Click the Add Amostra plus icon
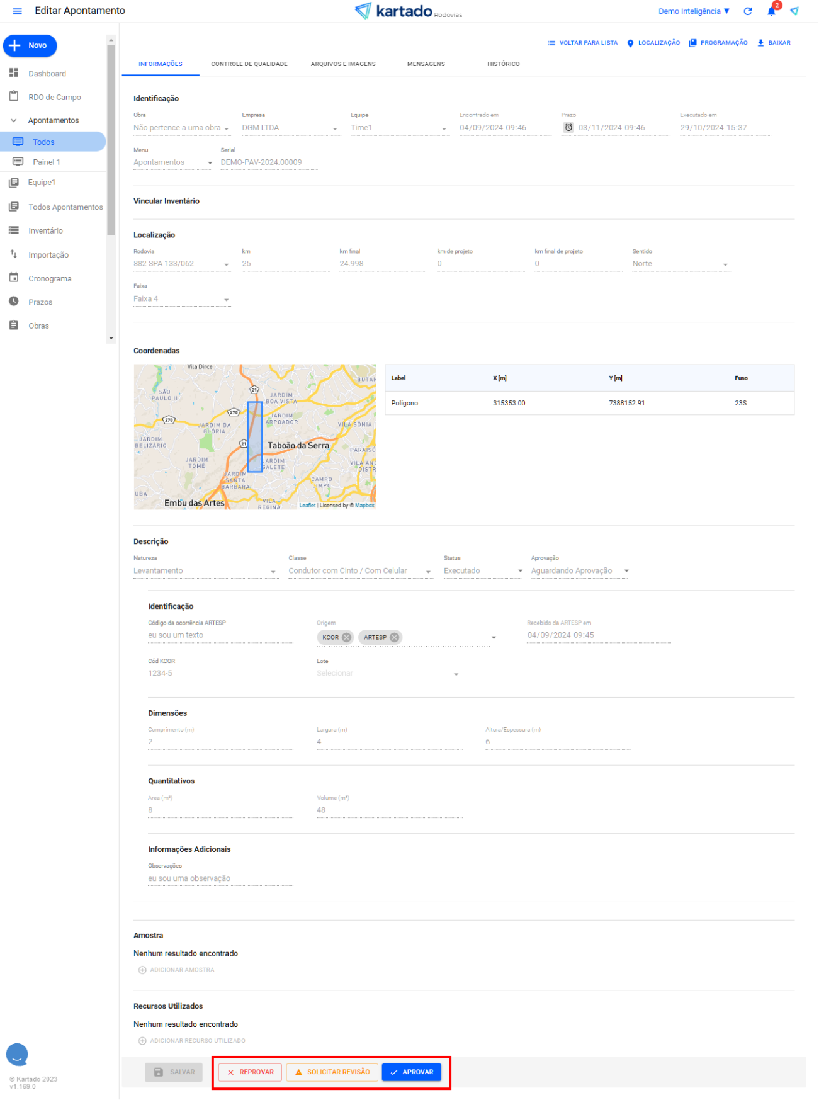 [x=142, y=970]
